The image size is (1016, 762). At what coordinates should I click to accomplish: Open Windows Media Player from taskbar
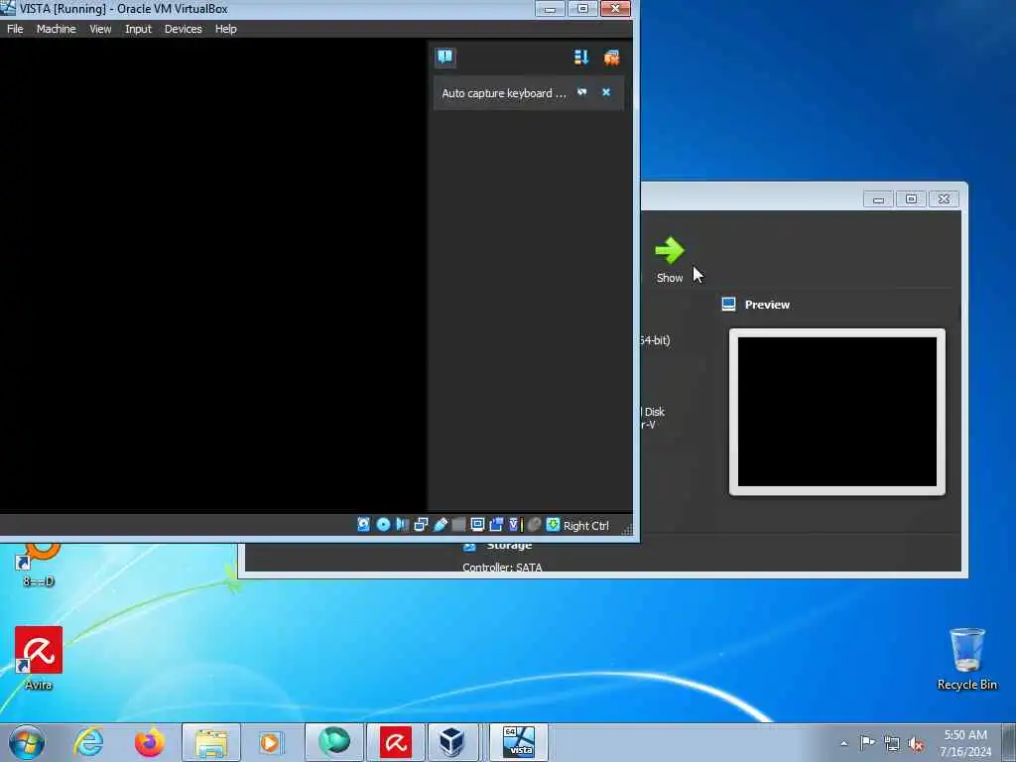[271, 742]
